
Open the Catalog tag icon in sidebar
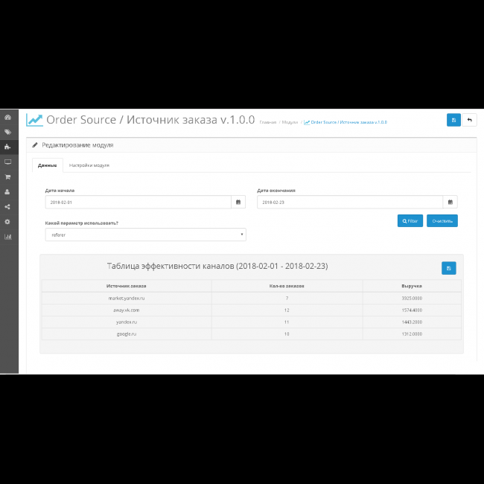[7, 132]
